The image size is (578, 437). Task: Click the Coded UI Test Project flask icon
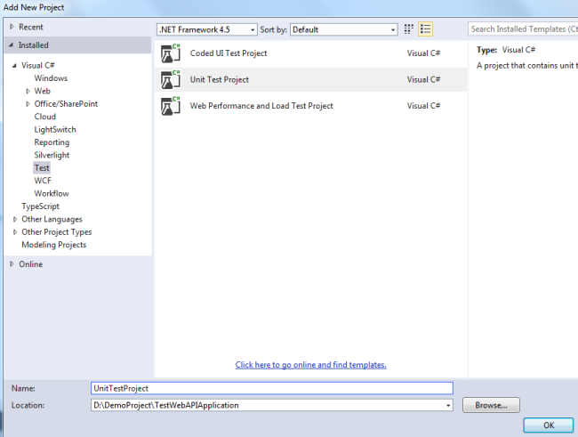click(171, 53)
